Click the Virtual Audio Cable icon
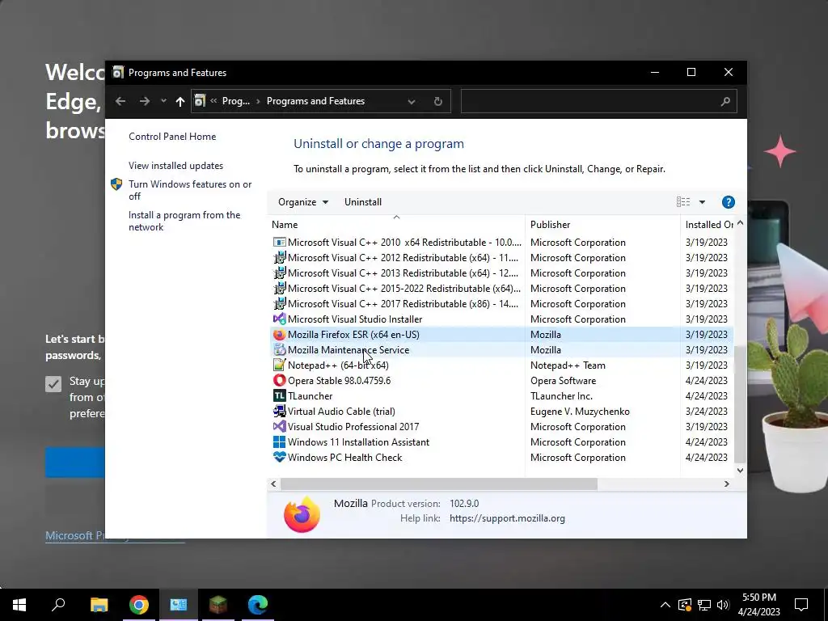The height and width of the screenshot is (621, 828). [279, 412]
